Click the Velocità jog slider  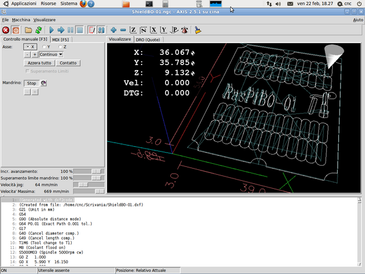(88, 184)
